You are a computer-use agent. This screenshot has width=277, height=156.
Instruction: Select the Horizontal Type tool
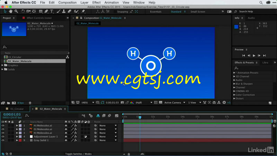pyautogui.click(x=52, y=11)
